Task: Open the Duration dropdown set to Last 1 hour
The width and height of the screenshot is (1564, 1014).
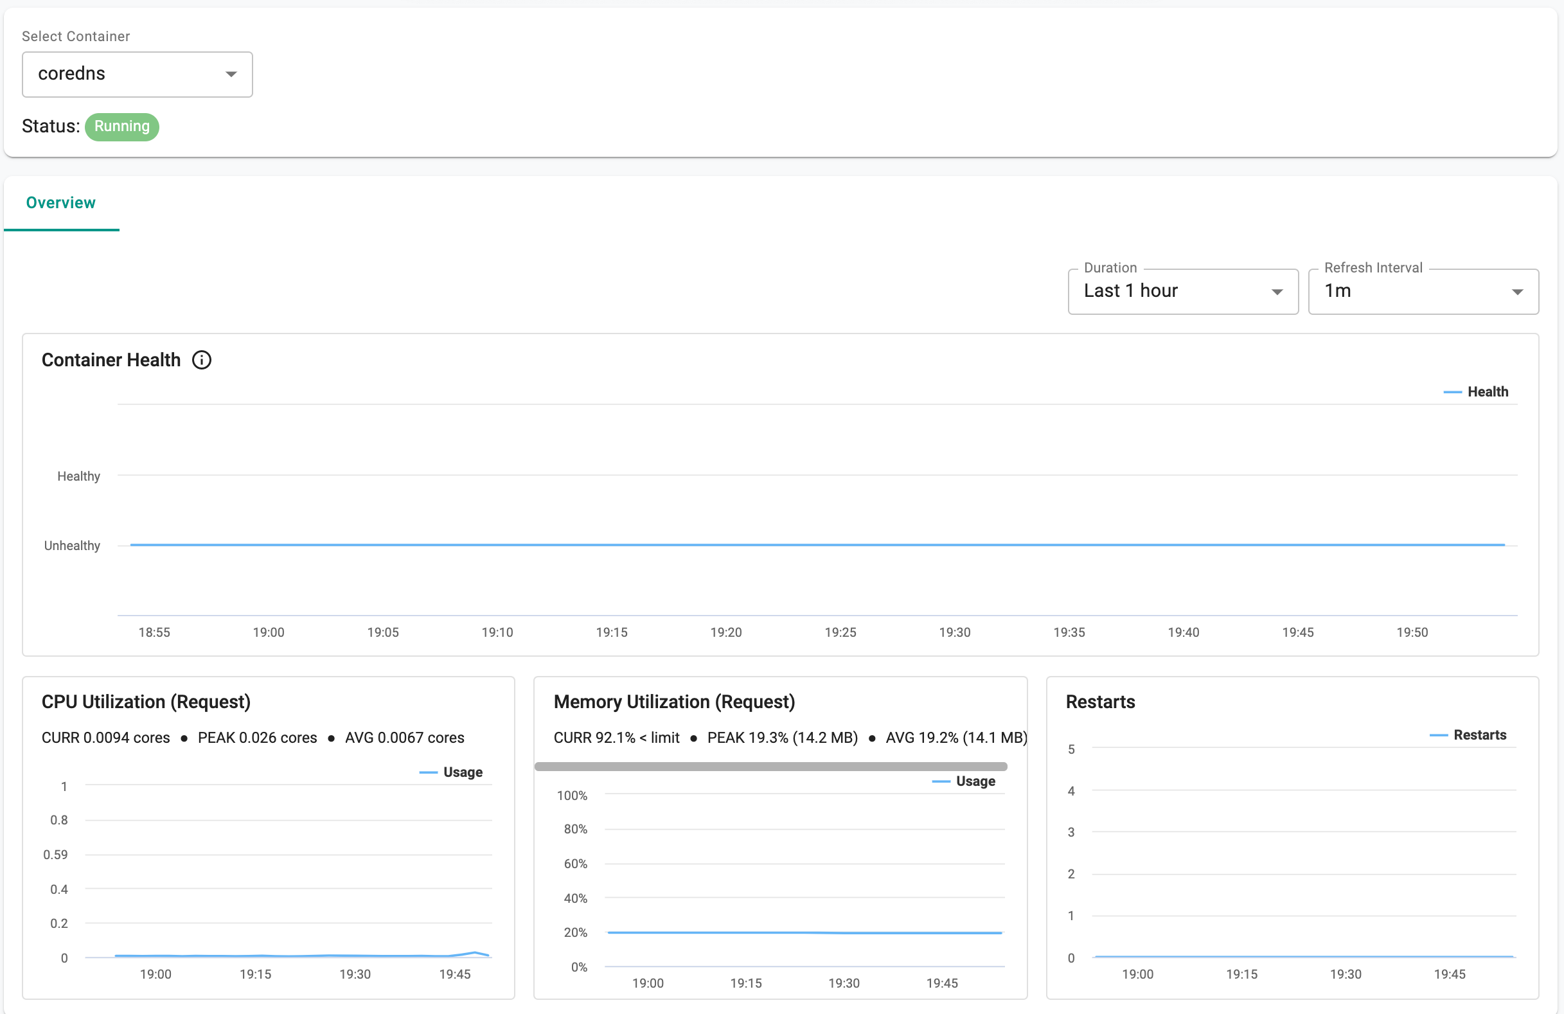Action: (x=1183, y=291)
